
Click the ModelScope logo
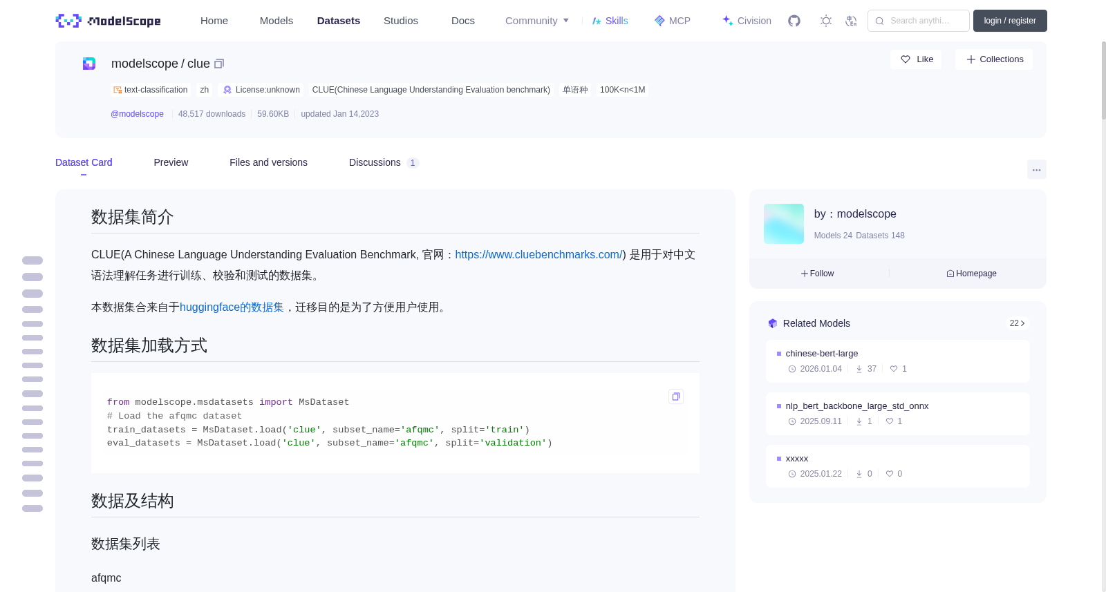pyautogui.click(x=108, y=21)
